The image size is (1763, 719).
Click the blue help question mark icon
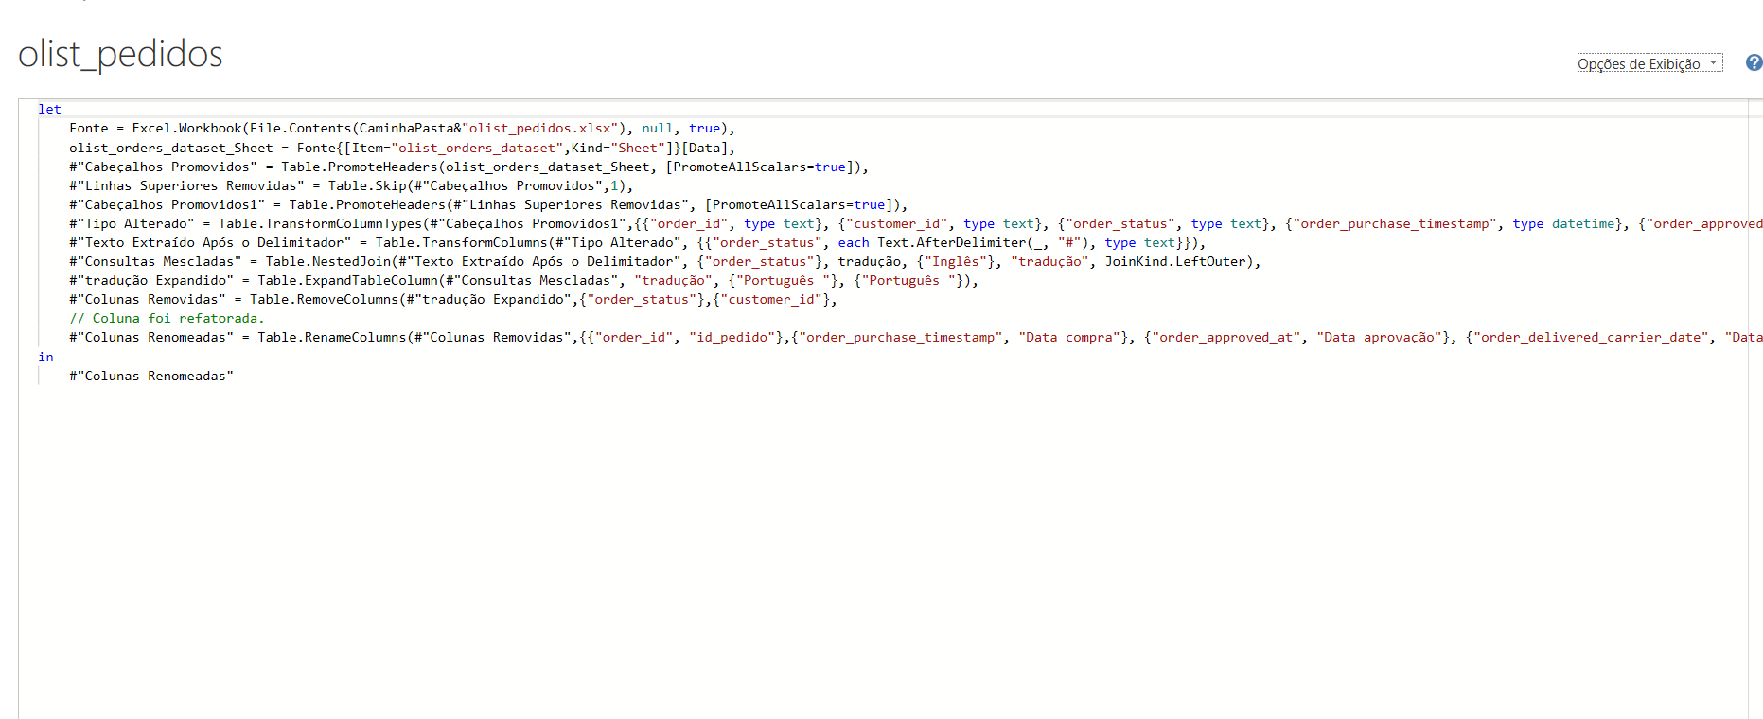tap(1754, 63)
